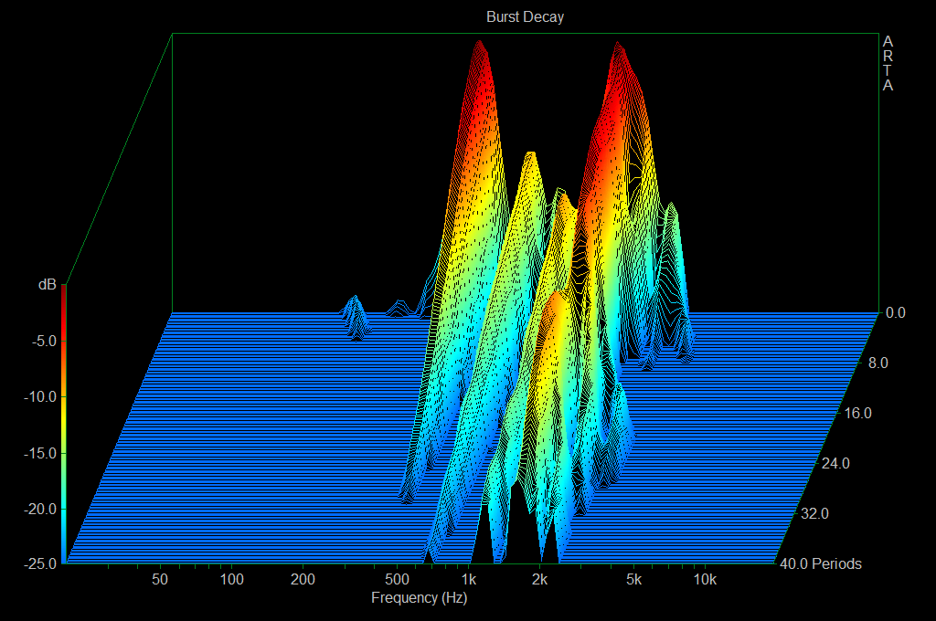Click the -10.0 dB scale value
The width and height of the screenshot is (936, 621).
pos(40,396)
